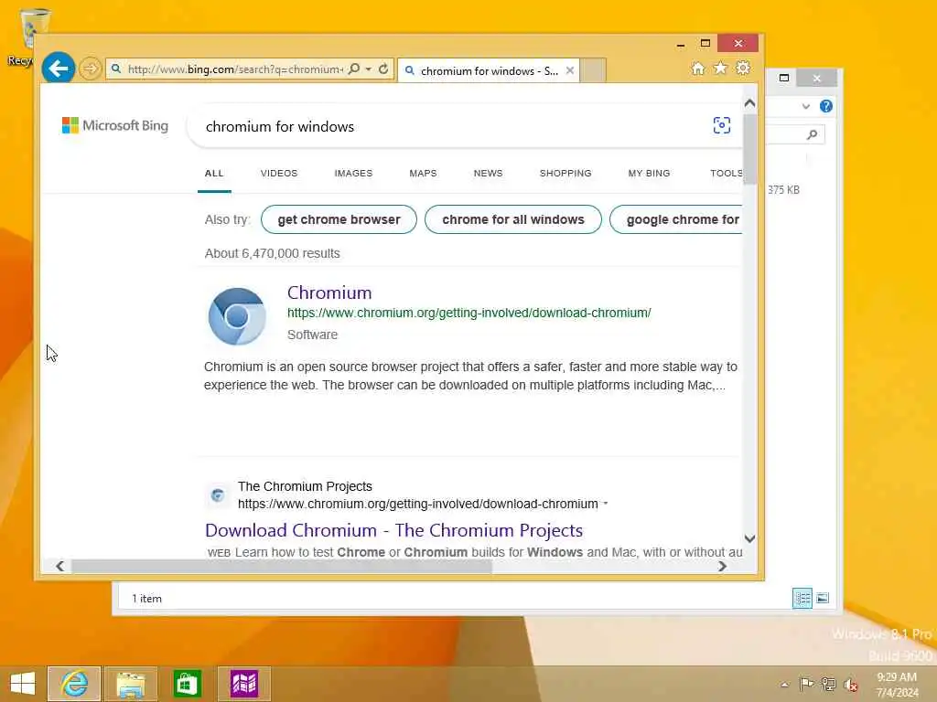Maximize the File Explorer window behind
This screenshot has height=702, width=937.
tap(784, 78)
